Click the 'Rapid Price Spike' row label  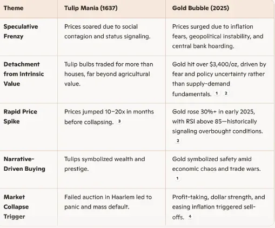[x=21, y=117]
